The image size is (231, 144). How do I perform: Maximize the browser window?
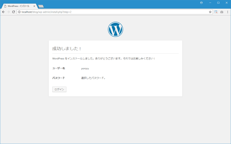[x=218, y=3]
